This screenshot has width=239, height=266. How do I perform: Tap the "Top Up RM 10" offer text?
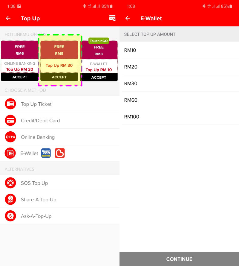click(x=99, y=70)
